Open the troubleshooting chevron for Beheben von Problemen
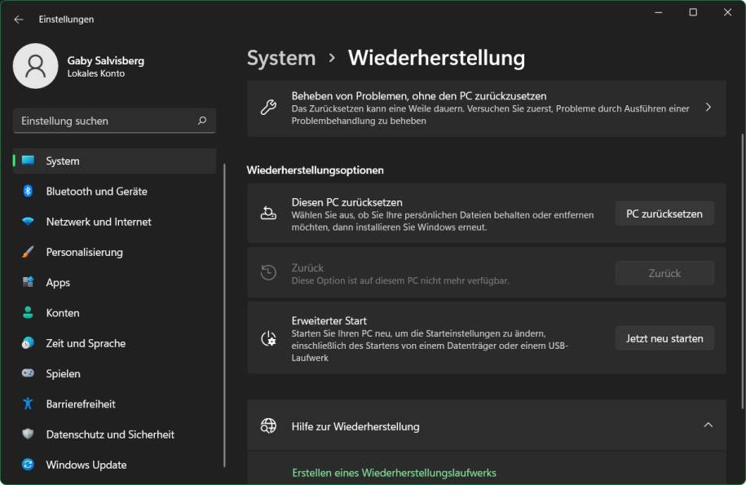 [x=708, y=108]
